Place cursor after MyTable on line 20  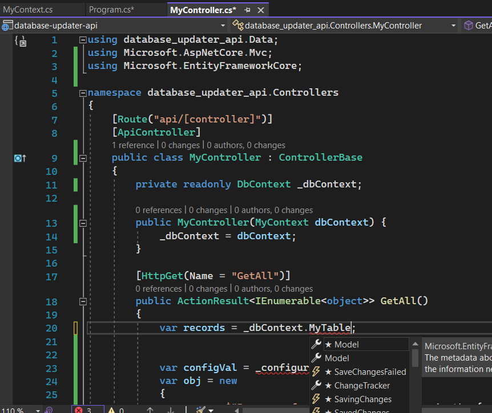[352, 328]
